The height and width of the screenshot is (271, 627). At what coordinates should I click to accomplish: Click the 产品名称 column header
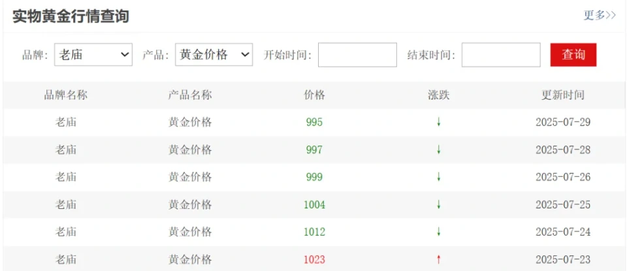190,95
